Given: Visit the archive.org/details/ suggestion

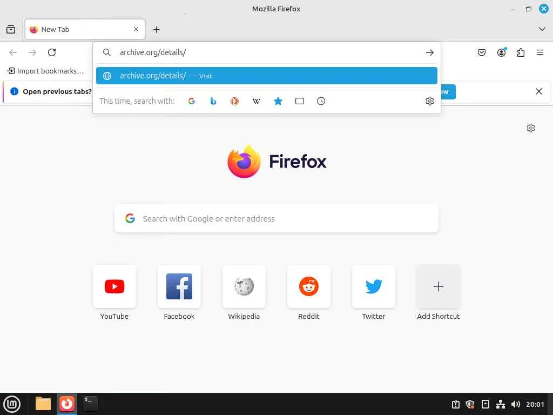Looking at the screenshot, I should point(267,76).
